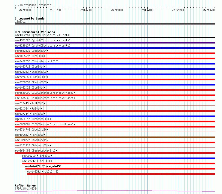
Task: Select esv2422358 (SimonSanchez2007) label
Action: pos(37,61)
